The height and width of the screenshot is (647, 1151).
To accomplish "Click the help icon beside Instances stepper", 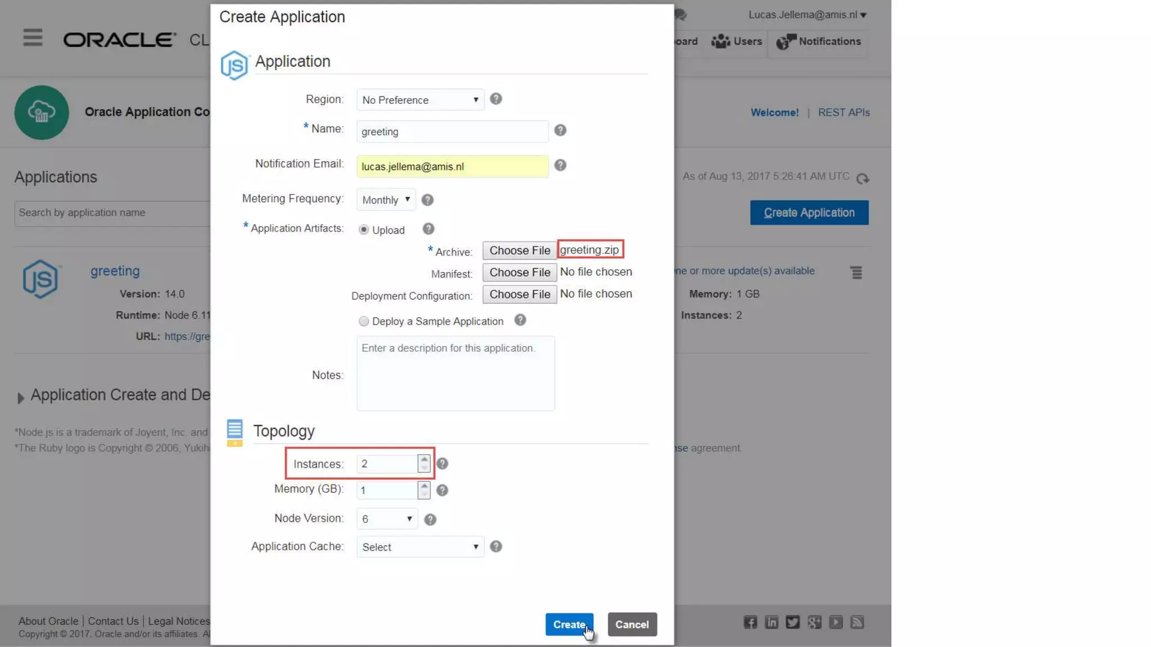I will pyautogui.click(x=442, y=464).
